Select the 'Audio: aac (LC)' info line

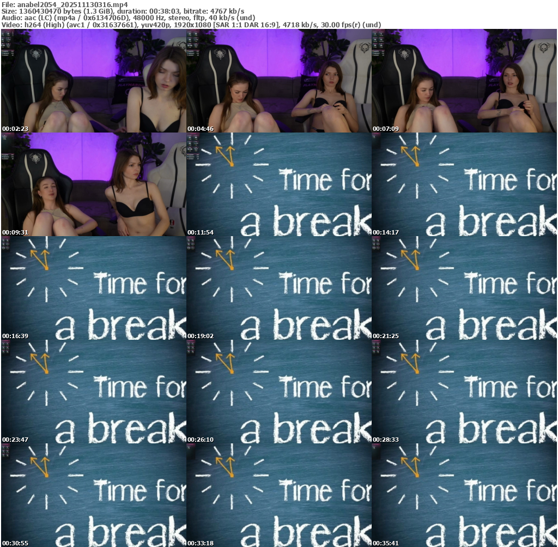click(x=129, y=18)
